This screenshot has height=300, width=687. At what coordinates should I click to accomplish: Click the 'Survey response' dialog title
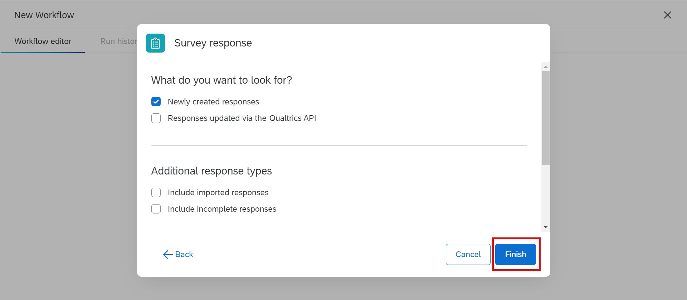point(213,43)
